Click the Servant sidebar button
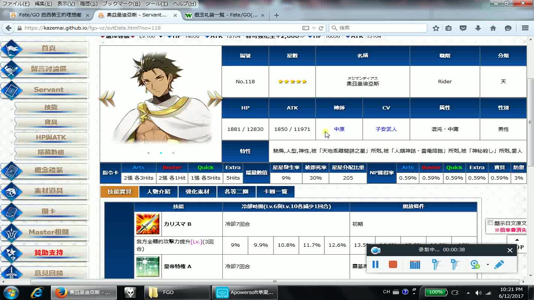This screenshot has height=300, width=534. pos(45,90)
